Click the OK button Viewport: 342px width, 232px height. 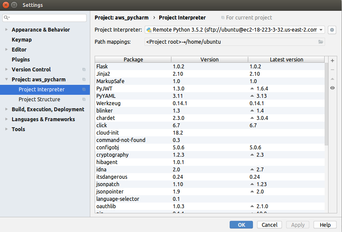(x=241, y=225)
